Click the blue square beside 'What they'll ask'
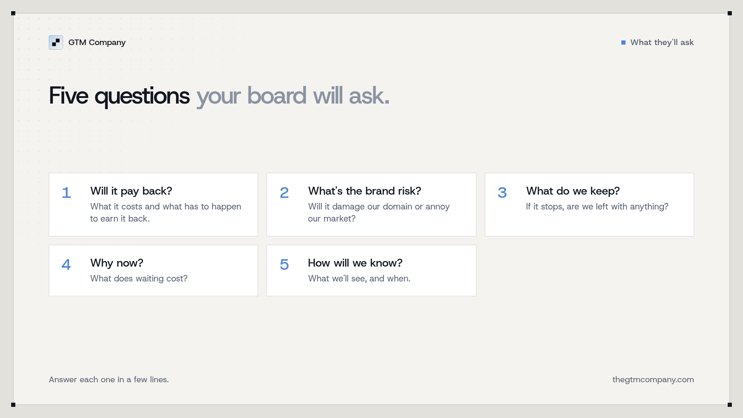The image size is (743, 418). coord(623,42)
